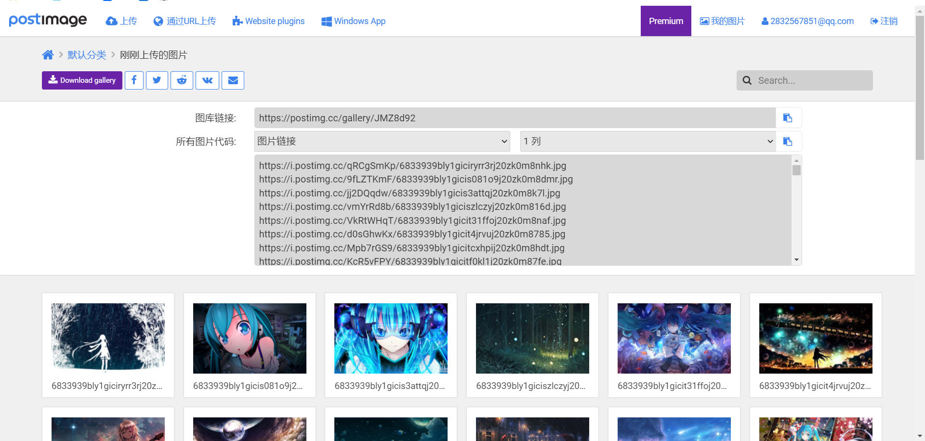
Task: Share gallery by email icon
Action: click(233, 80)
